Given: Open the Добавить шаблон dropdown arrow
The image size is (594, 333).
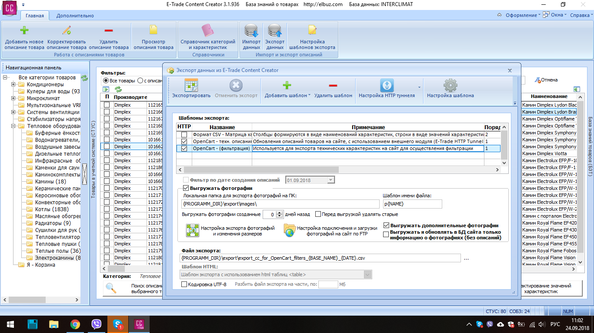Looking at the screenshot, I should point(309,95).
